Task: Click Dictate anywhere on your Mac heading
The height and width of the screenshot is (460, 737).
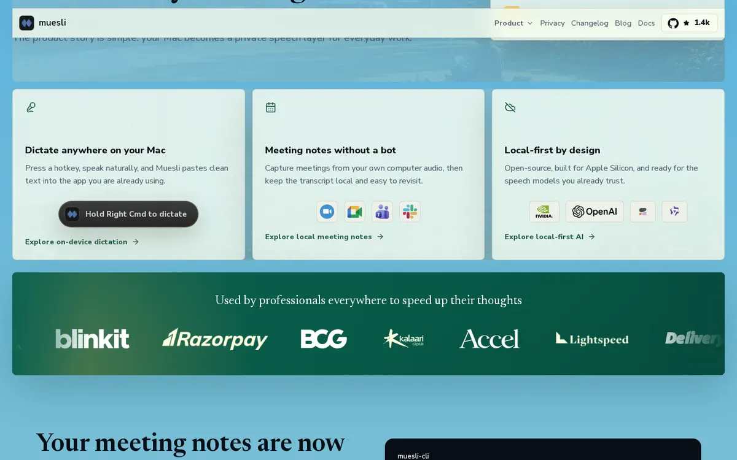Action: click(x=95, y=150)
